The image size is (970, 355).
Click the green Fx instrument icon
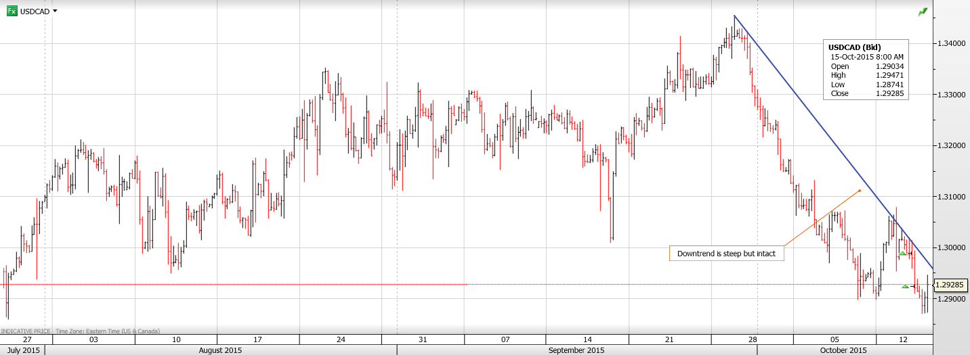tap(12, 11)
